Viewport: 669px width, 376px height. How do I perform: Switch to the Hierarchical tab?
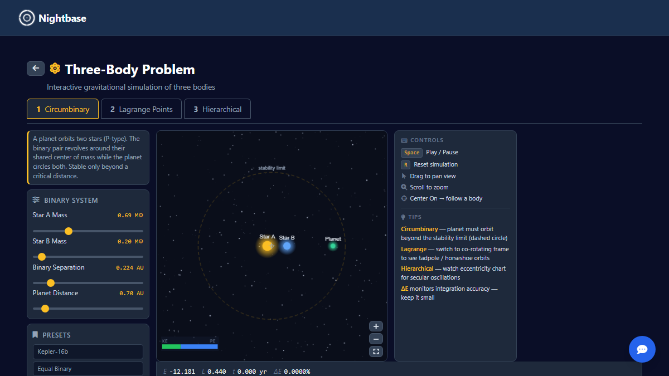click(x=217, y=109)
